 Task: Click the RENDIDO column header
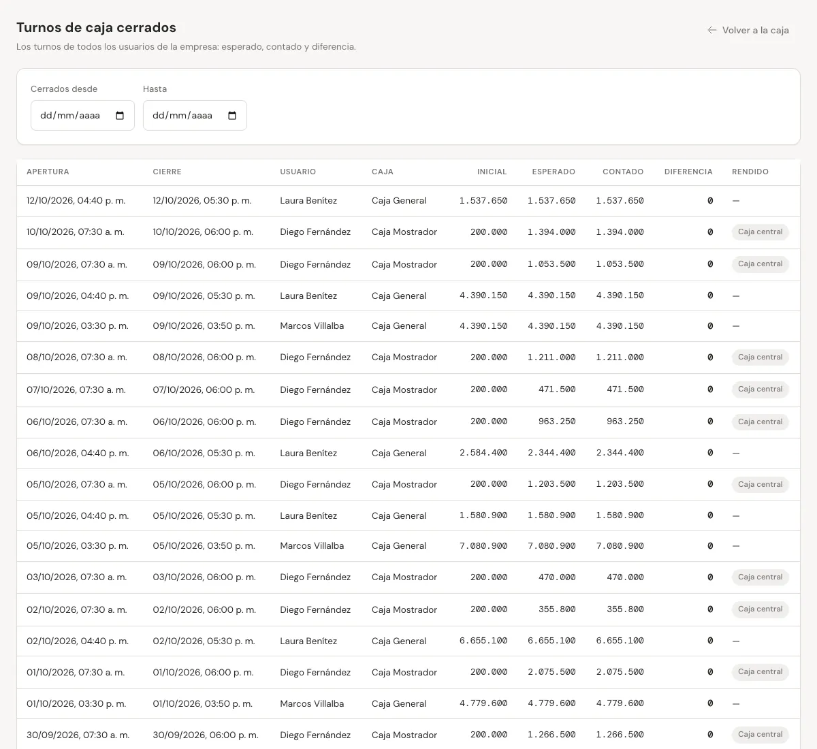[x=750, y=172]
